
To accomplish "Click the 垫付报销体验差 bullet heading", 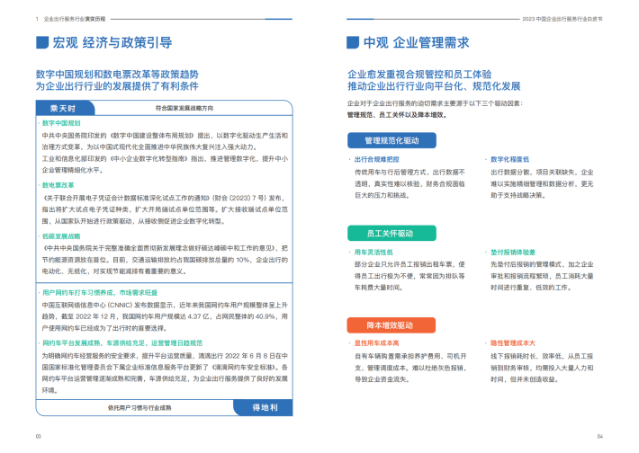I will click(514, 253).
